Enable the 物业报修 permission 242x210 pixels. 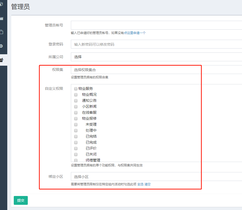pos(76,119)
